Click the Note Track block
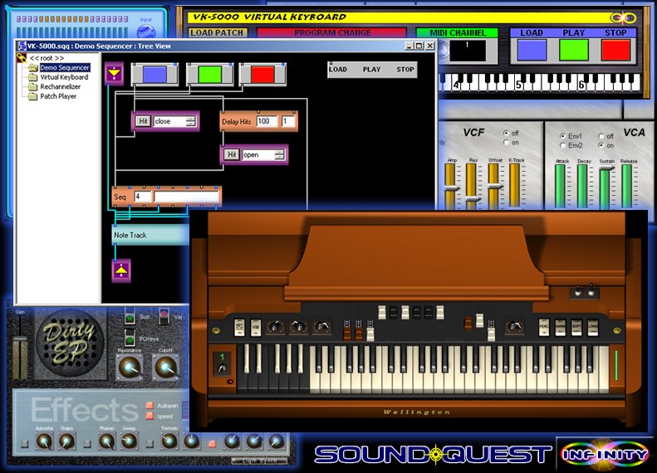Image resolution: width=657 pixels, height=473 pixels. tap(151, 235)
